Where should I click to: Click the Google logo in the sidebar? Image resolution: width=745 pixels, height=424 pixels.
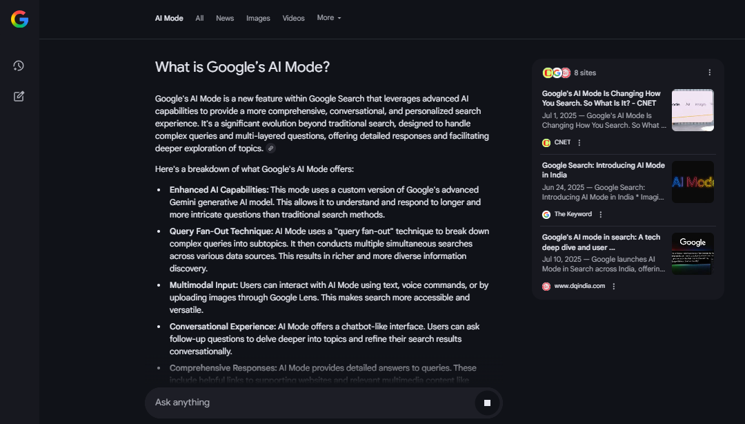(19, 19)
